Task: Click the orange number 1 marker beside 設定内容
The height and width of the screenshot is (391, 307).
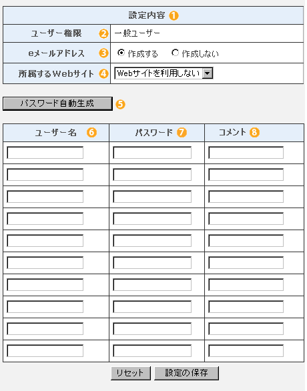Action: pos(174,16)
